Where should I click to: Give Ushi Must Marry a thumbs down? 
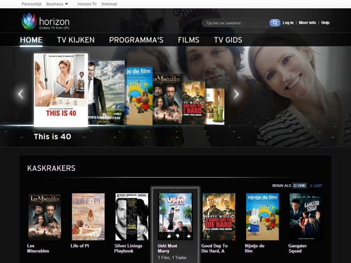(178, 236)
